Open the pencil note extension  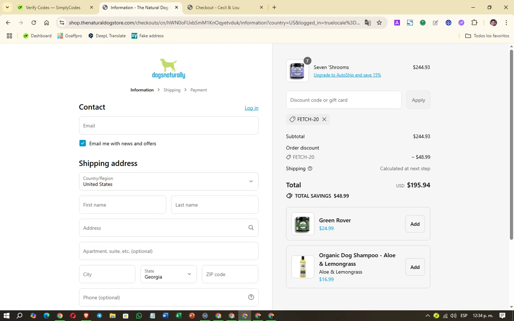(x=436, y=23)
